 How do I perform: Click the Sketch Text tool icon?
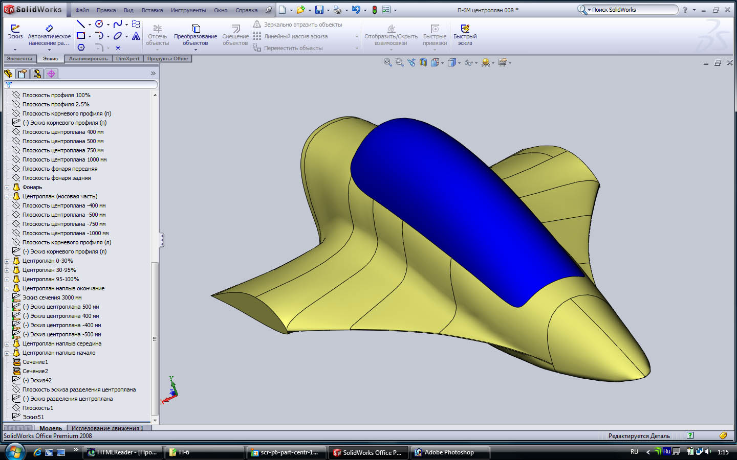click(136, 36)
